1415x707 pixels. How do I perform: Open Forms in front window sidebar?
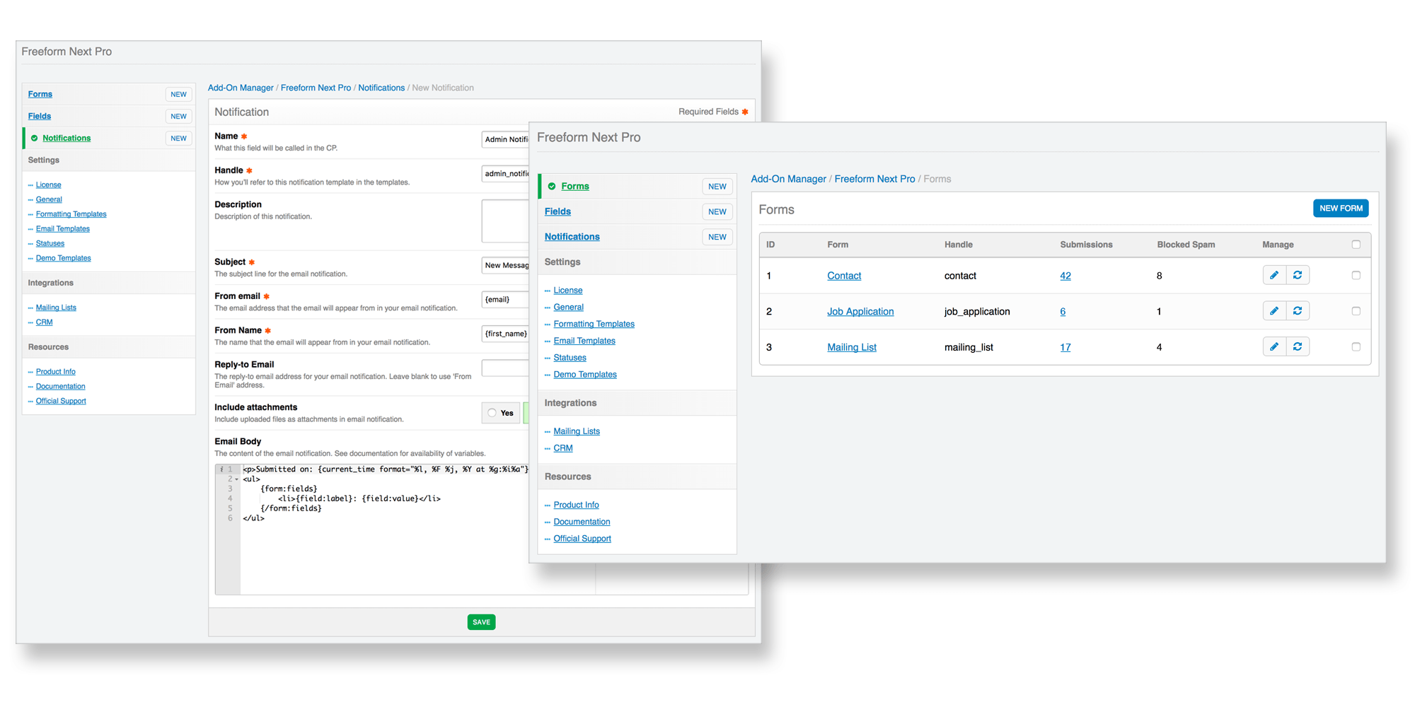click(x=574, y=186)
